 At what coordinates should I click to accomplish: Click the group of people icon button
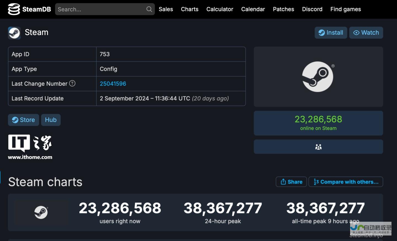pos(318,147)
